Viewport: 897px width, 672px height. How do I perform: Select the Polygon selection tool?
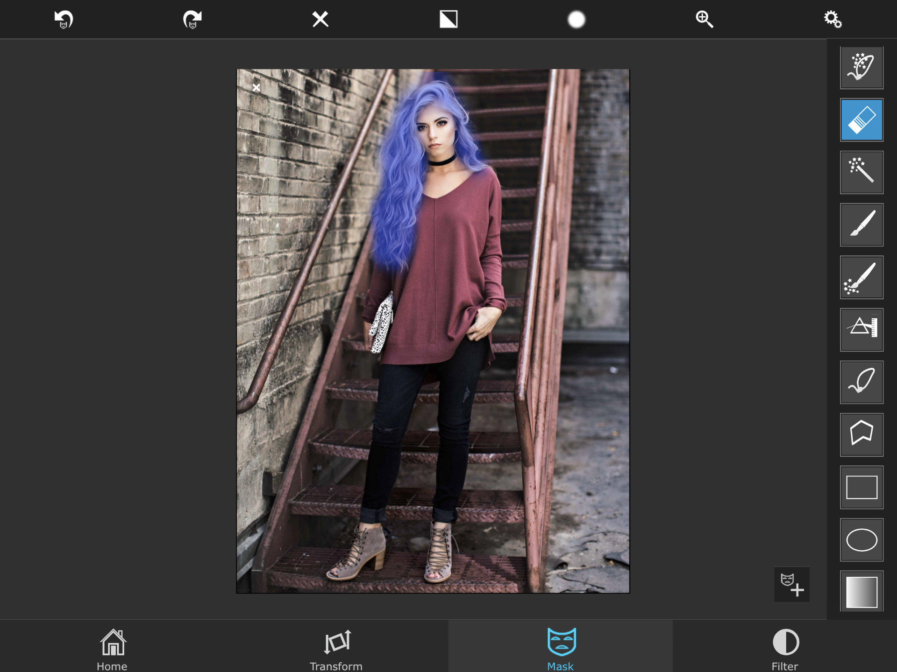[x=861, y=435]
